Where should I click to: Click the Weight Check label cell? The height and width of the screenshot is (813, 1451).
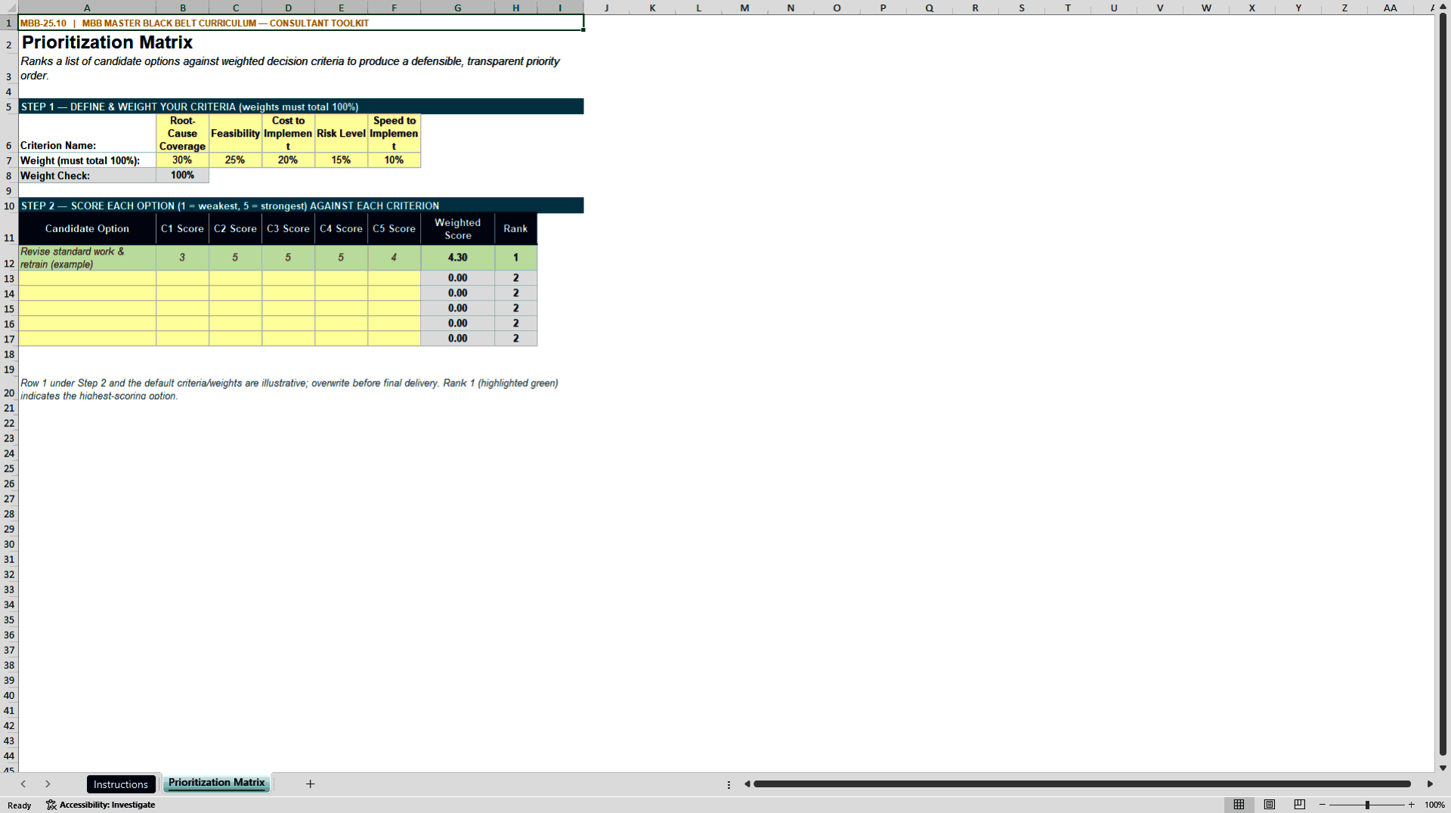tap(87, 175)
